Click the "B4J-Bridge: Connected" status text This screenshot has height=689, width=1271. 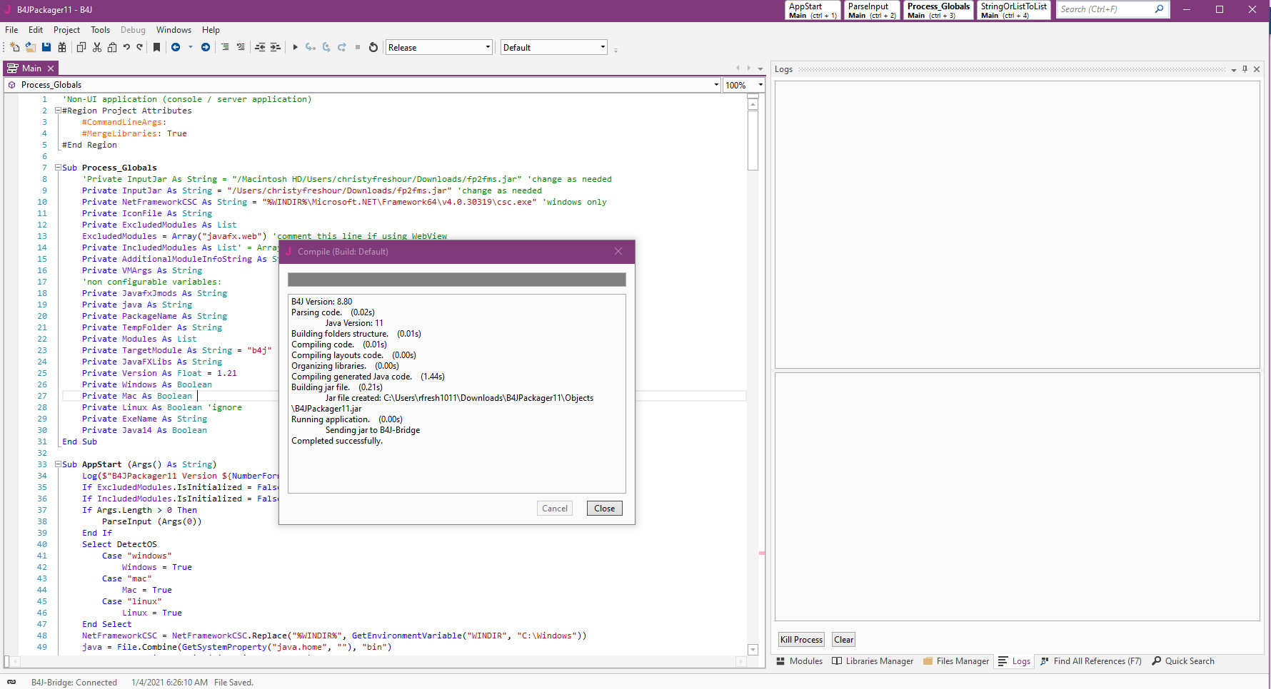(x=74, y=683)
